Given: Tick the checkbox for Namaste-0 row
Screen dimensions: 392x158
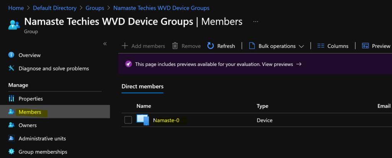Looking at the screenshot, I should 128,120.
